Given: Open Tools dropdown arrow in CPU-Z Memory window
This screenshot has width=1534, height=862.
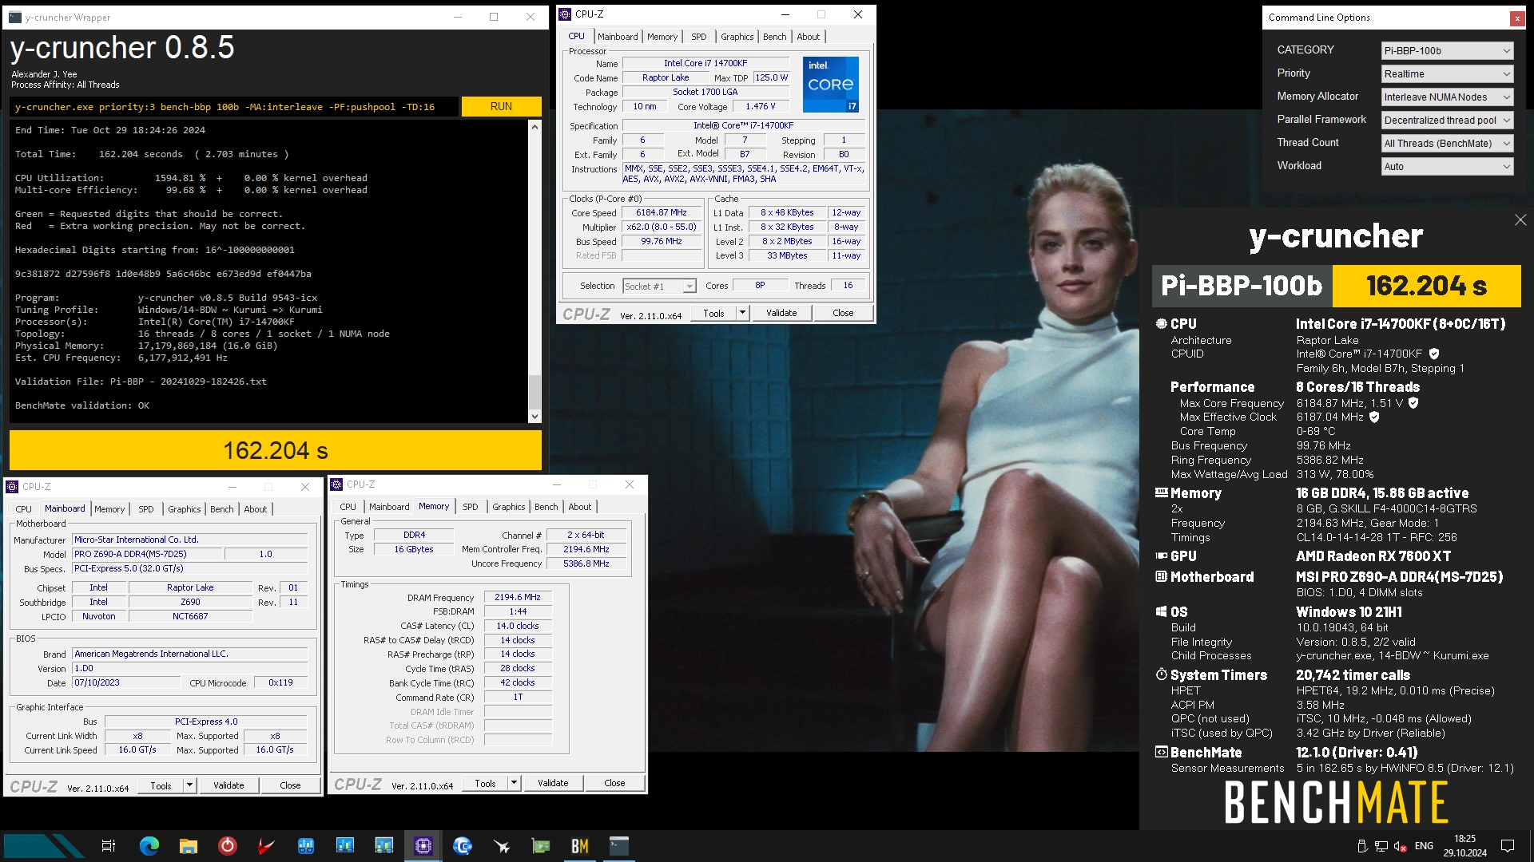Looking at the screenshot, I should (x=514, y=783).
